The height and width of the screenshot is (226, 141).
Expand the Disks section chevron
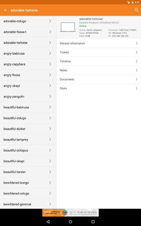point(137,88)
